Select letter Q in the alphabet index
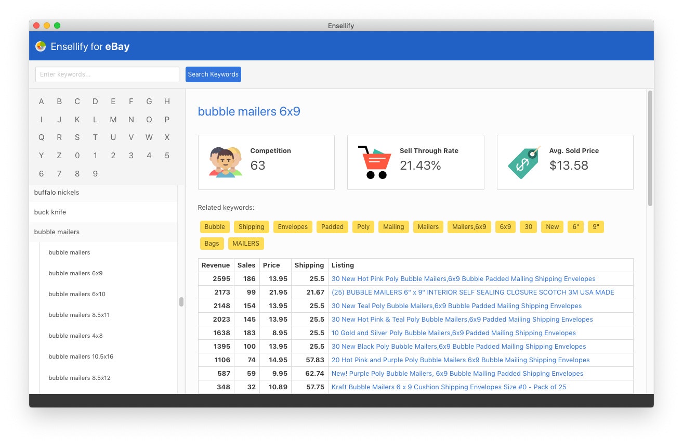The image size is (683, 446). (42, 137)
